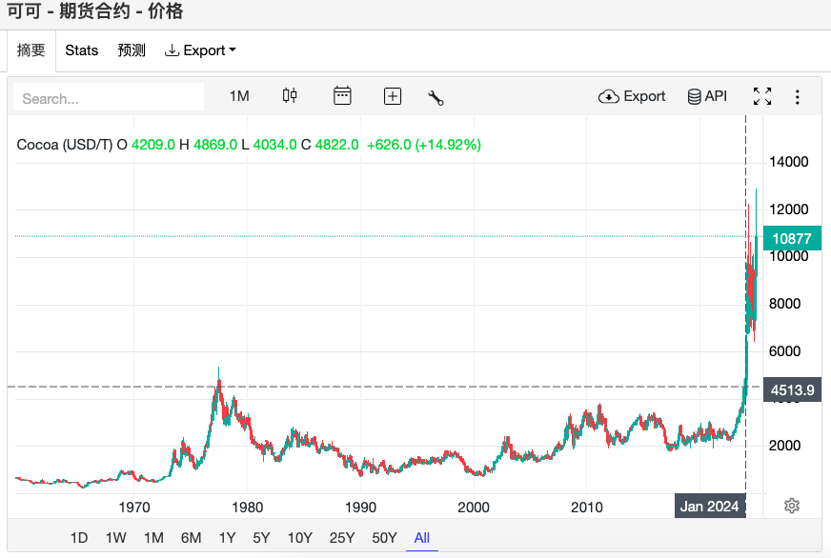Click the 10877 current price label
Screen dimensions: 831x558
coord(792,239)
